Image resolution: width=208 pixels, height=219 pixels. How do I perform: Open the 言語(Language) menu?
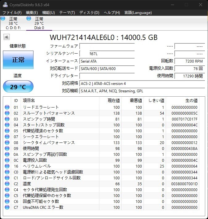[x=138, y=13]
